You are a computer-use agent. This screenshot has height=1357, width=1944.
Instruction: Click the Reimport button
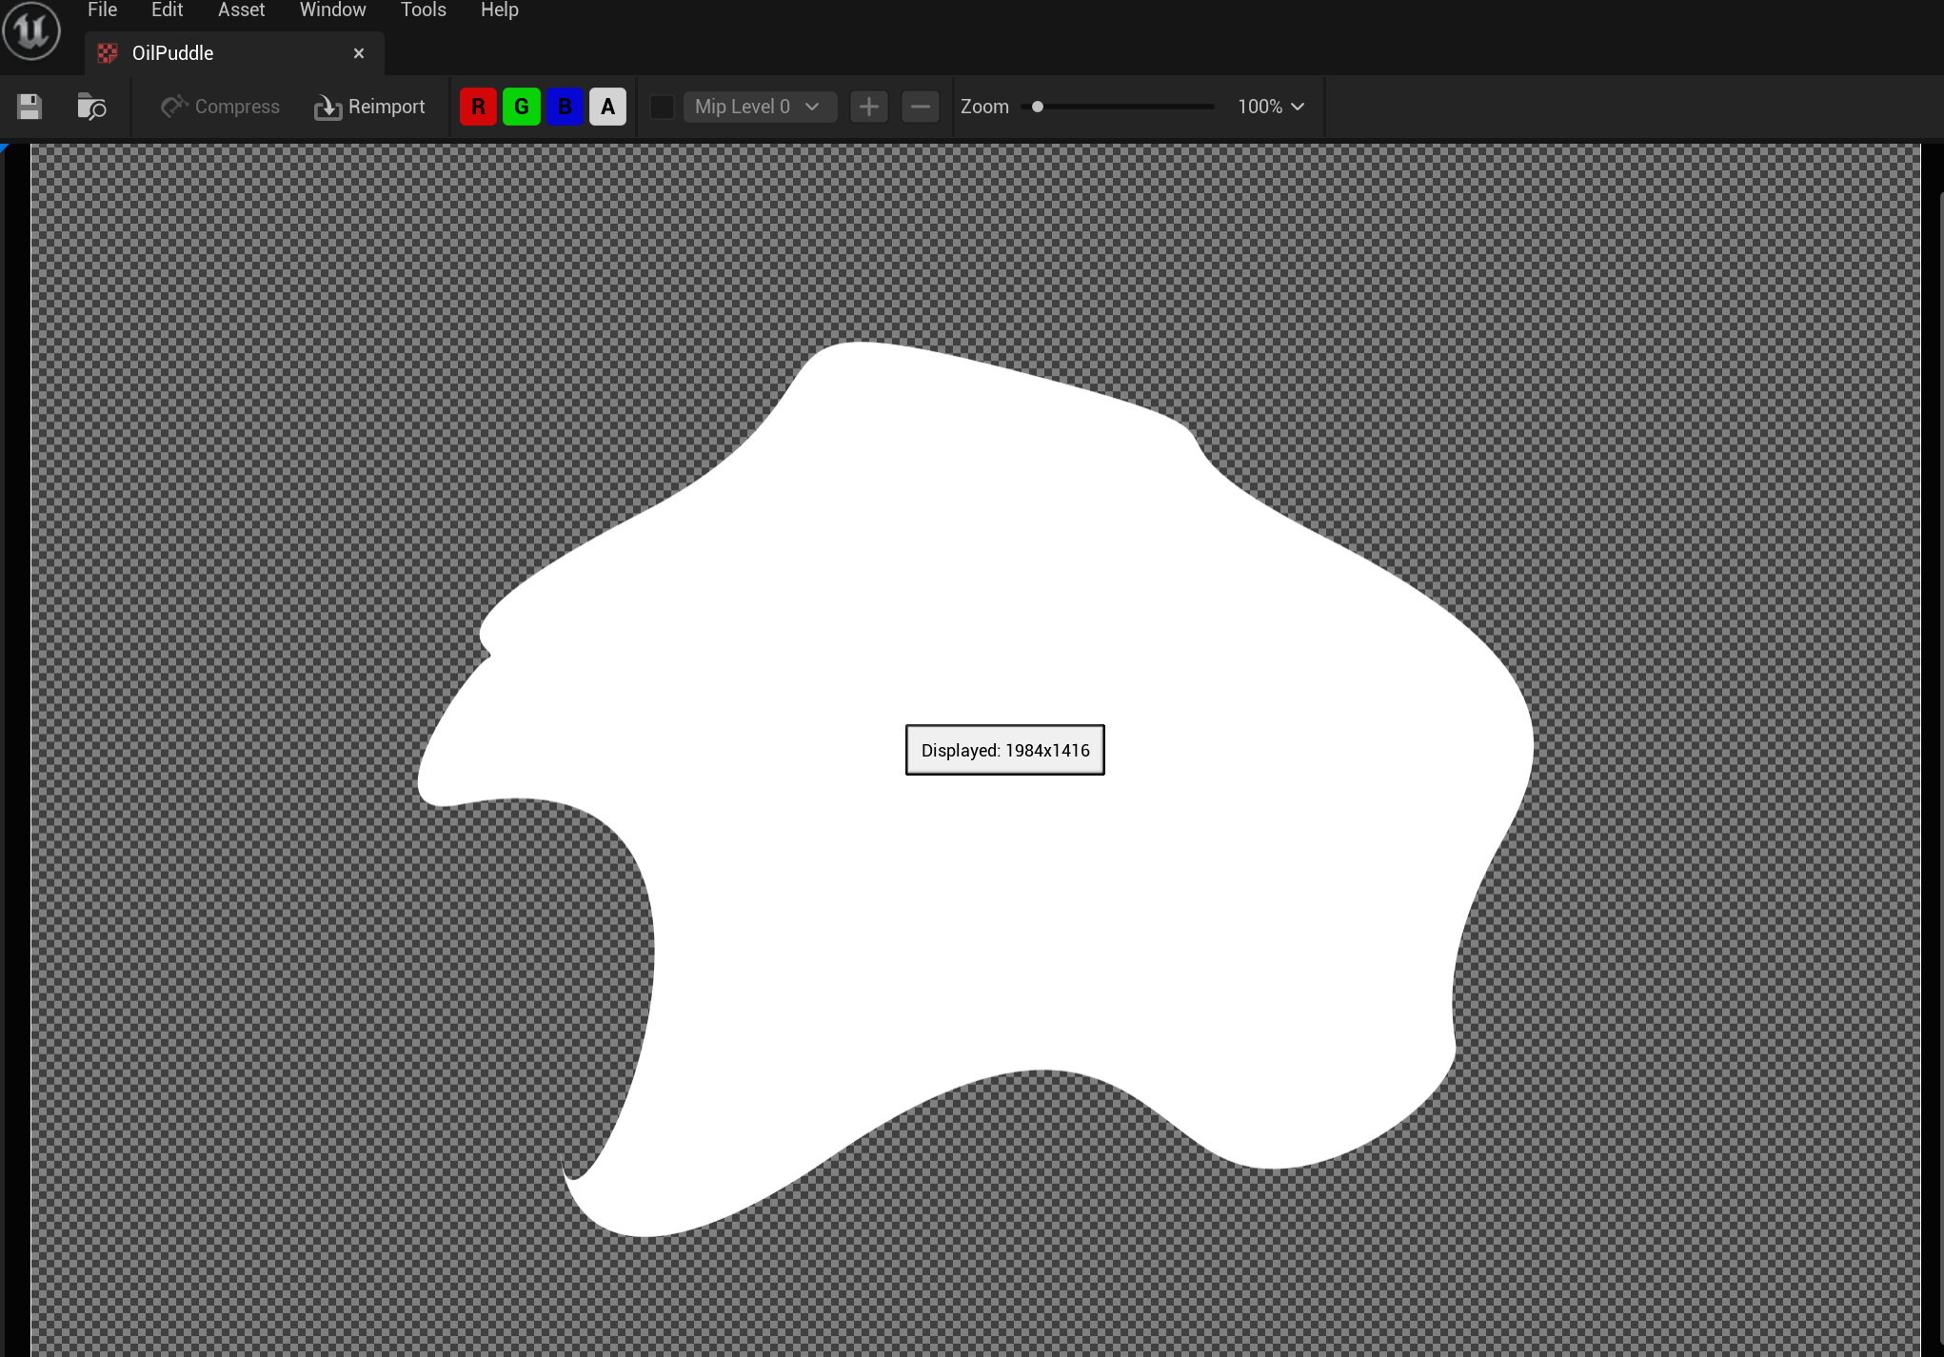pyautogui.click(x=370, y=107)
